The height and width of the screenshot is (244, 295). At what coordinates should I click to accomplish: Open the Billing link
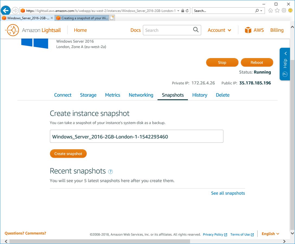point(277,30)
